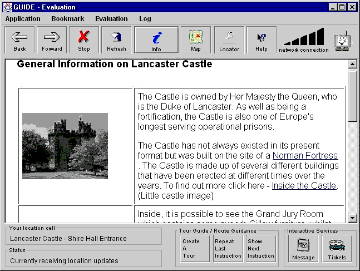Open the Evaluation menu
This screenshot has width=360, height=271.
click(111, 19)
